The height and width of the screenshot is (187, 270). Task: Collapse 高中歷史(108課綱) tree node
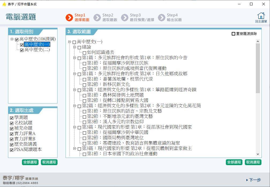point(12,39)
